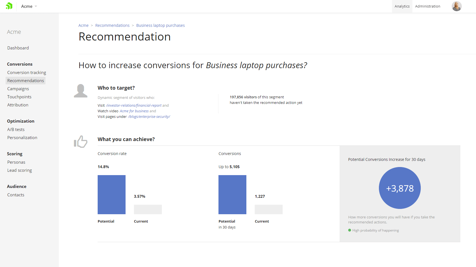The image size is (476, 267).
Task: Open the user avatar profile menu
Action: 456,6
